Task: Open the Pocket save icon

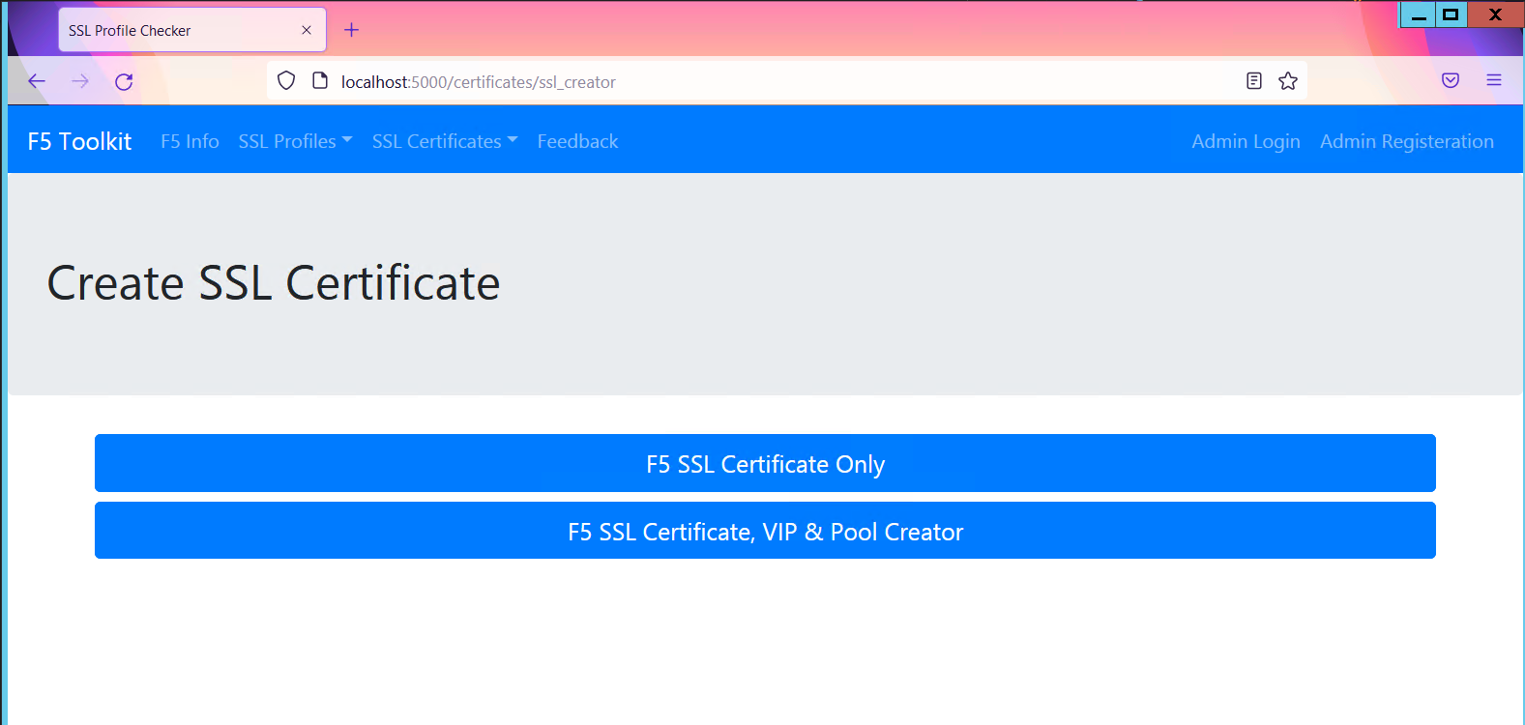Action: click(x=1451, y=80)
